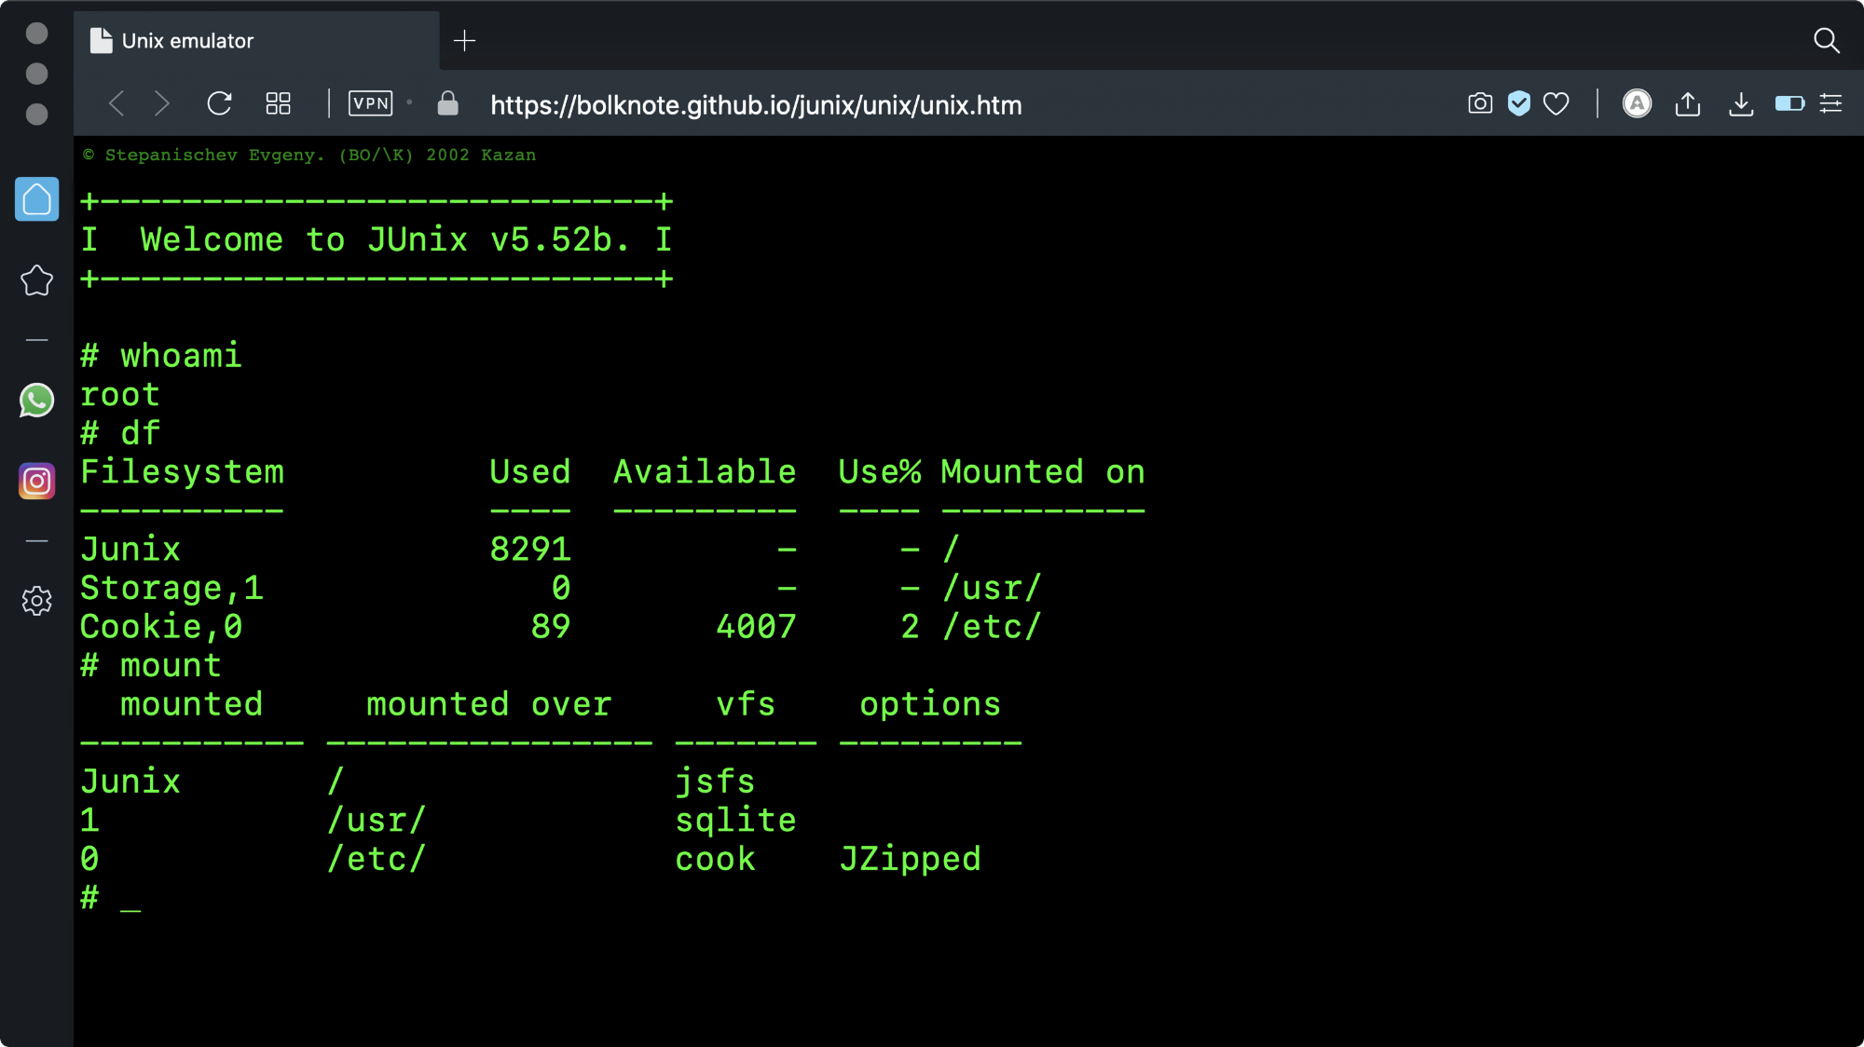Show site security lock info
1864x1047 pixels.
(447, 103)
